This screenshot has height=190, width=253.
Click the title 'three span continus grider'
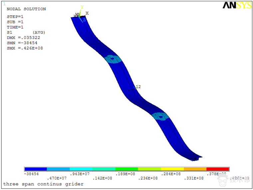[x=43, y=184]
